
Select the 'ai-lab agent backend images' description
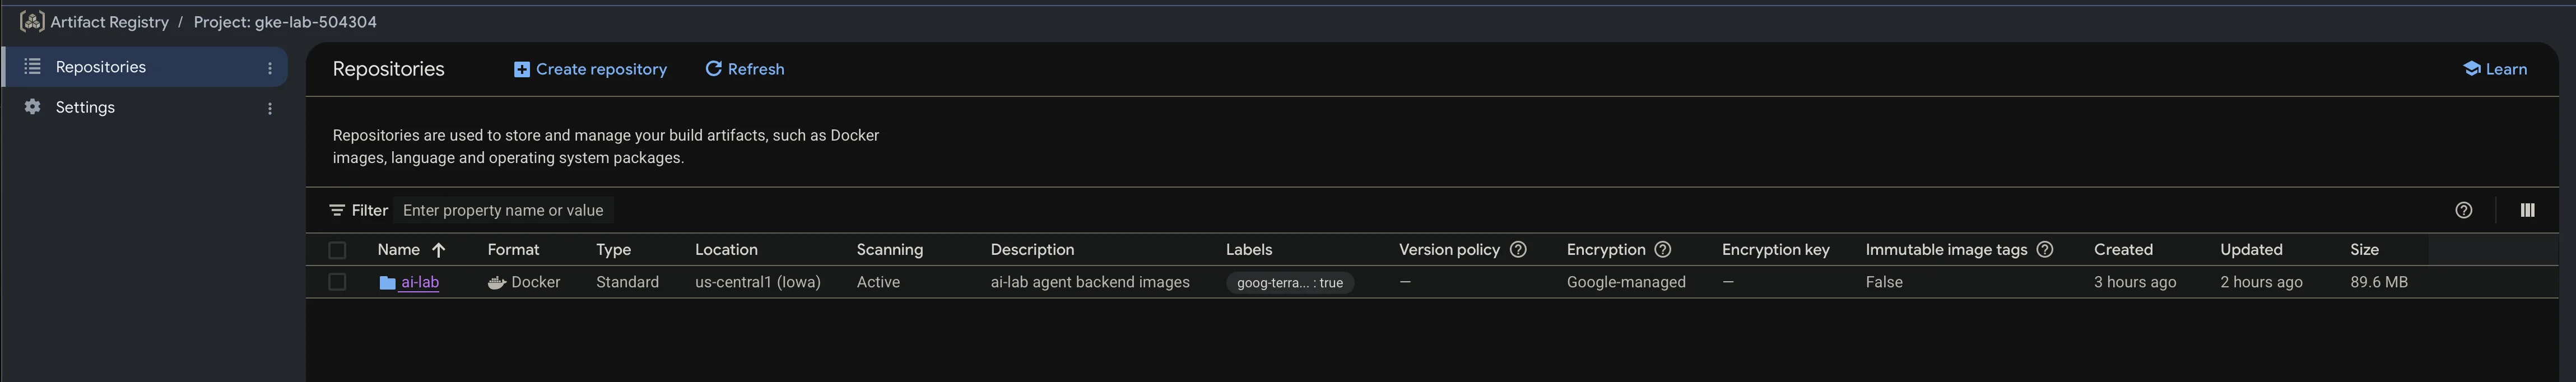1090,282
